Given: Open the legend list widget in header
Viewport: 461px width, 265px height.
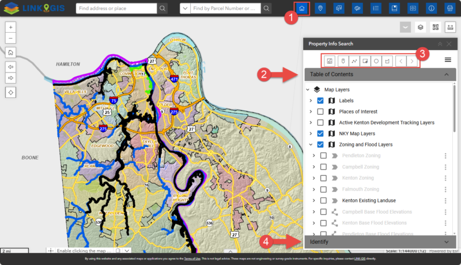Looking at the screenshot, I should pos(376,8).
